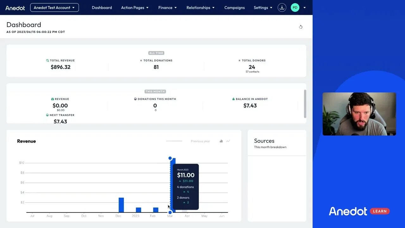This screenshot has height=228, width=405.
Task: Click the timestamp under Dashboard heading
Action: point(36,32)
